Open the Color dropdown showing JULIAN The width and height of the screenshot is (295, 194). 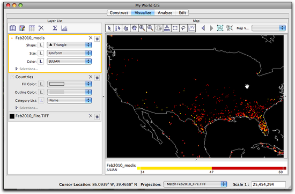click(69, 61)
